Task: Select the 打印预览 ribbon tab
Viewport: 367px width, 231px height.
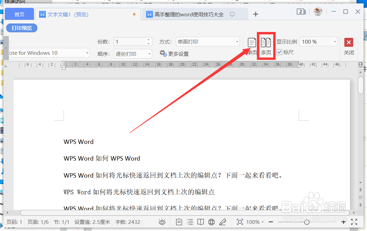Action: tap(22, 28)
